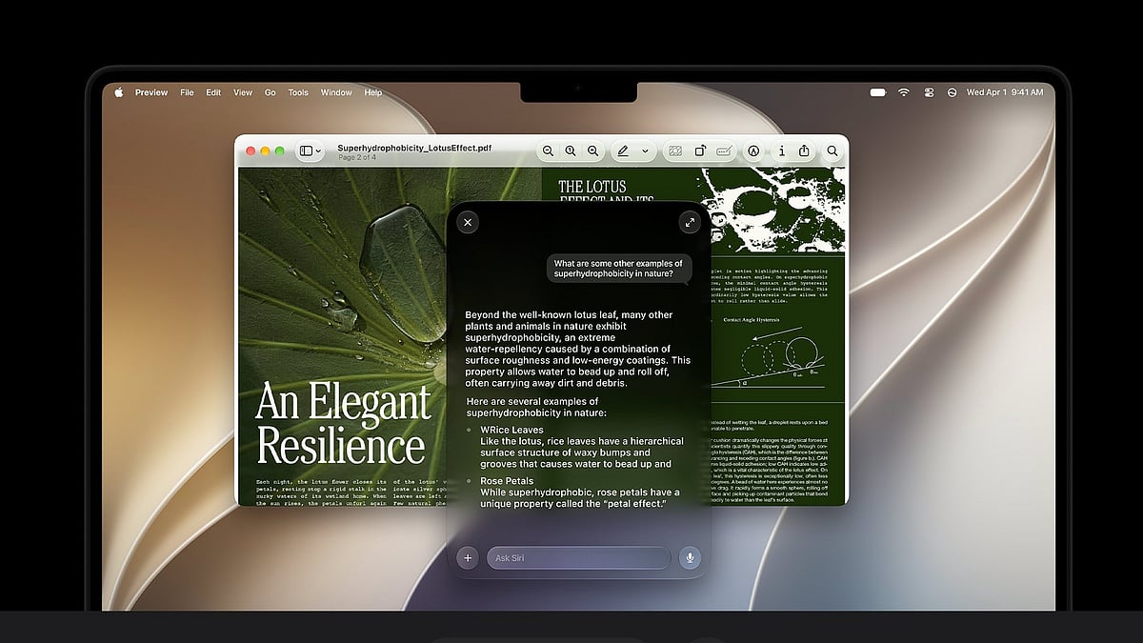Image resolution: width=1143 pixels, height=643 pixels.
Task: Click the Ask Siri text field
Action: [578, 558]
